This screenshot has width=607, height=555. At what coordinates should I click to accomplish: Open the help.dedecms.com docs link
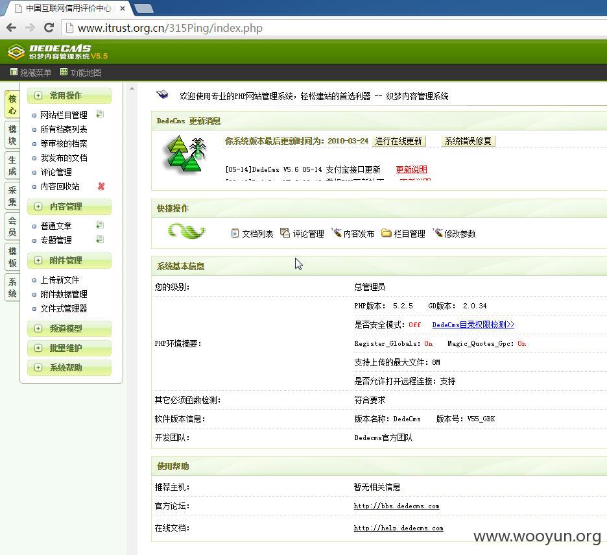click(x=398, y=528)
